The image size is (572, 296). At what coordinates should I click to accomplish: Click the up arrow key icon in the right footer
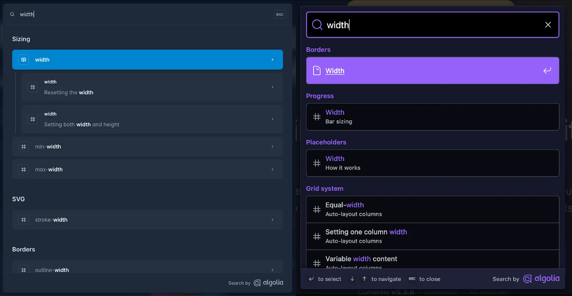[364, 279]
